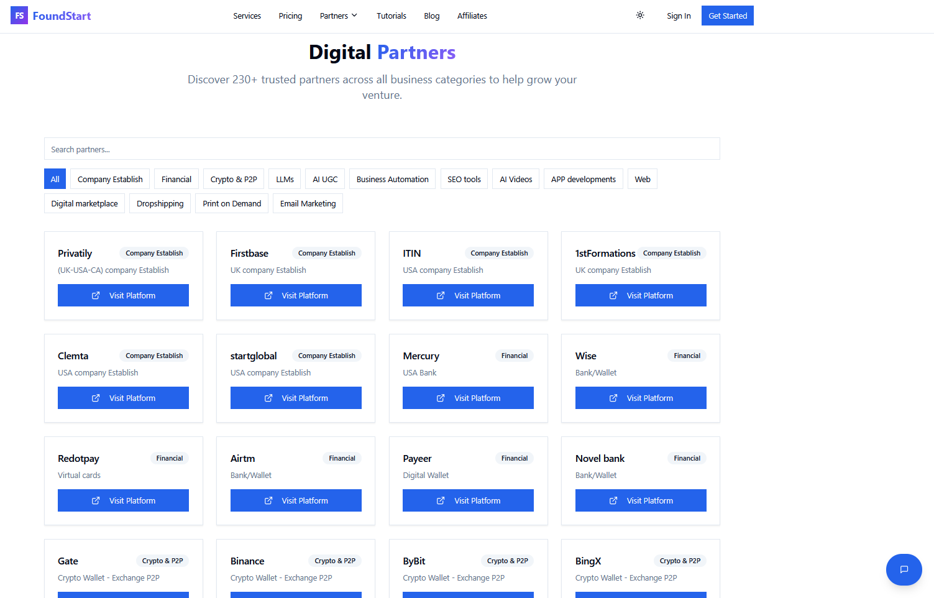
Task: Click external link icon on Novel bank card
Action: (x=613, y=500)
